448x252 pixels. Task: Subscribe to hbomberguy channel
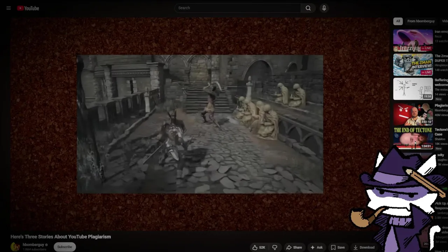(65, 247)
